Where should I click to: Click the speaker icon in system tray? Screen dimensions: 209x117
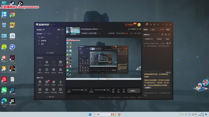point(195,114)
